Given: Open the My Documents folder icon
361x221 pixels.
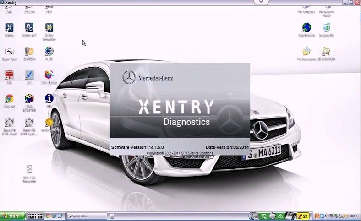Looking at the screenshot, I should point(306,52).
